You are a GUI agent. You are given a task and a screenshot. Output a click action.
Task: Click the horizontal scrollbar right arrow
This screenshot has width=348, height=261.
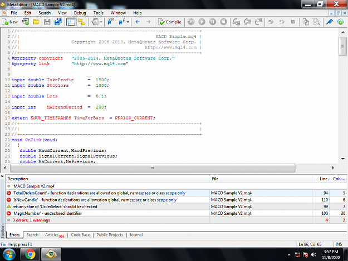click(x=333, y=168)
